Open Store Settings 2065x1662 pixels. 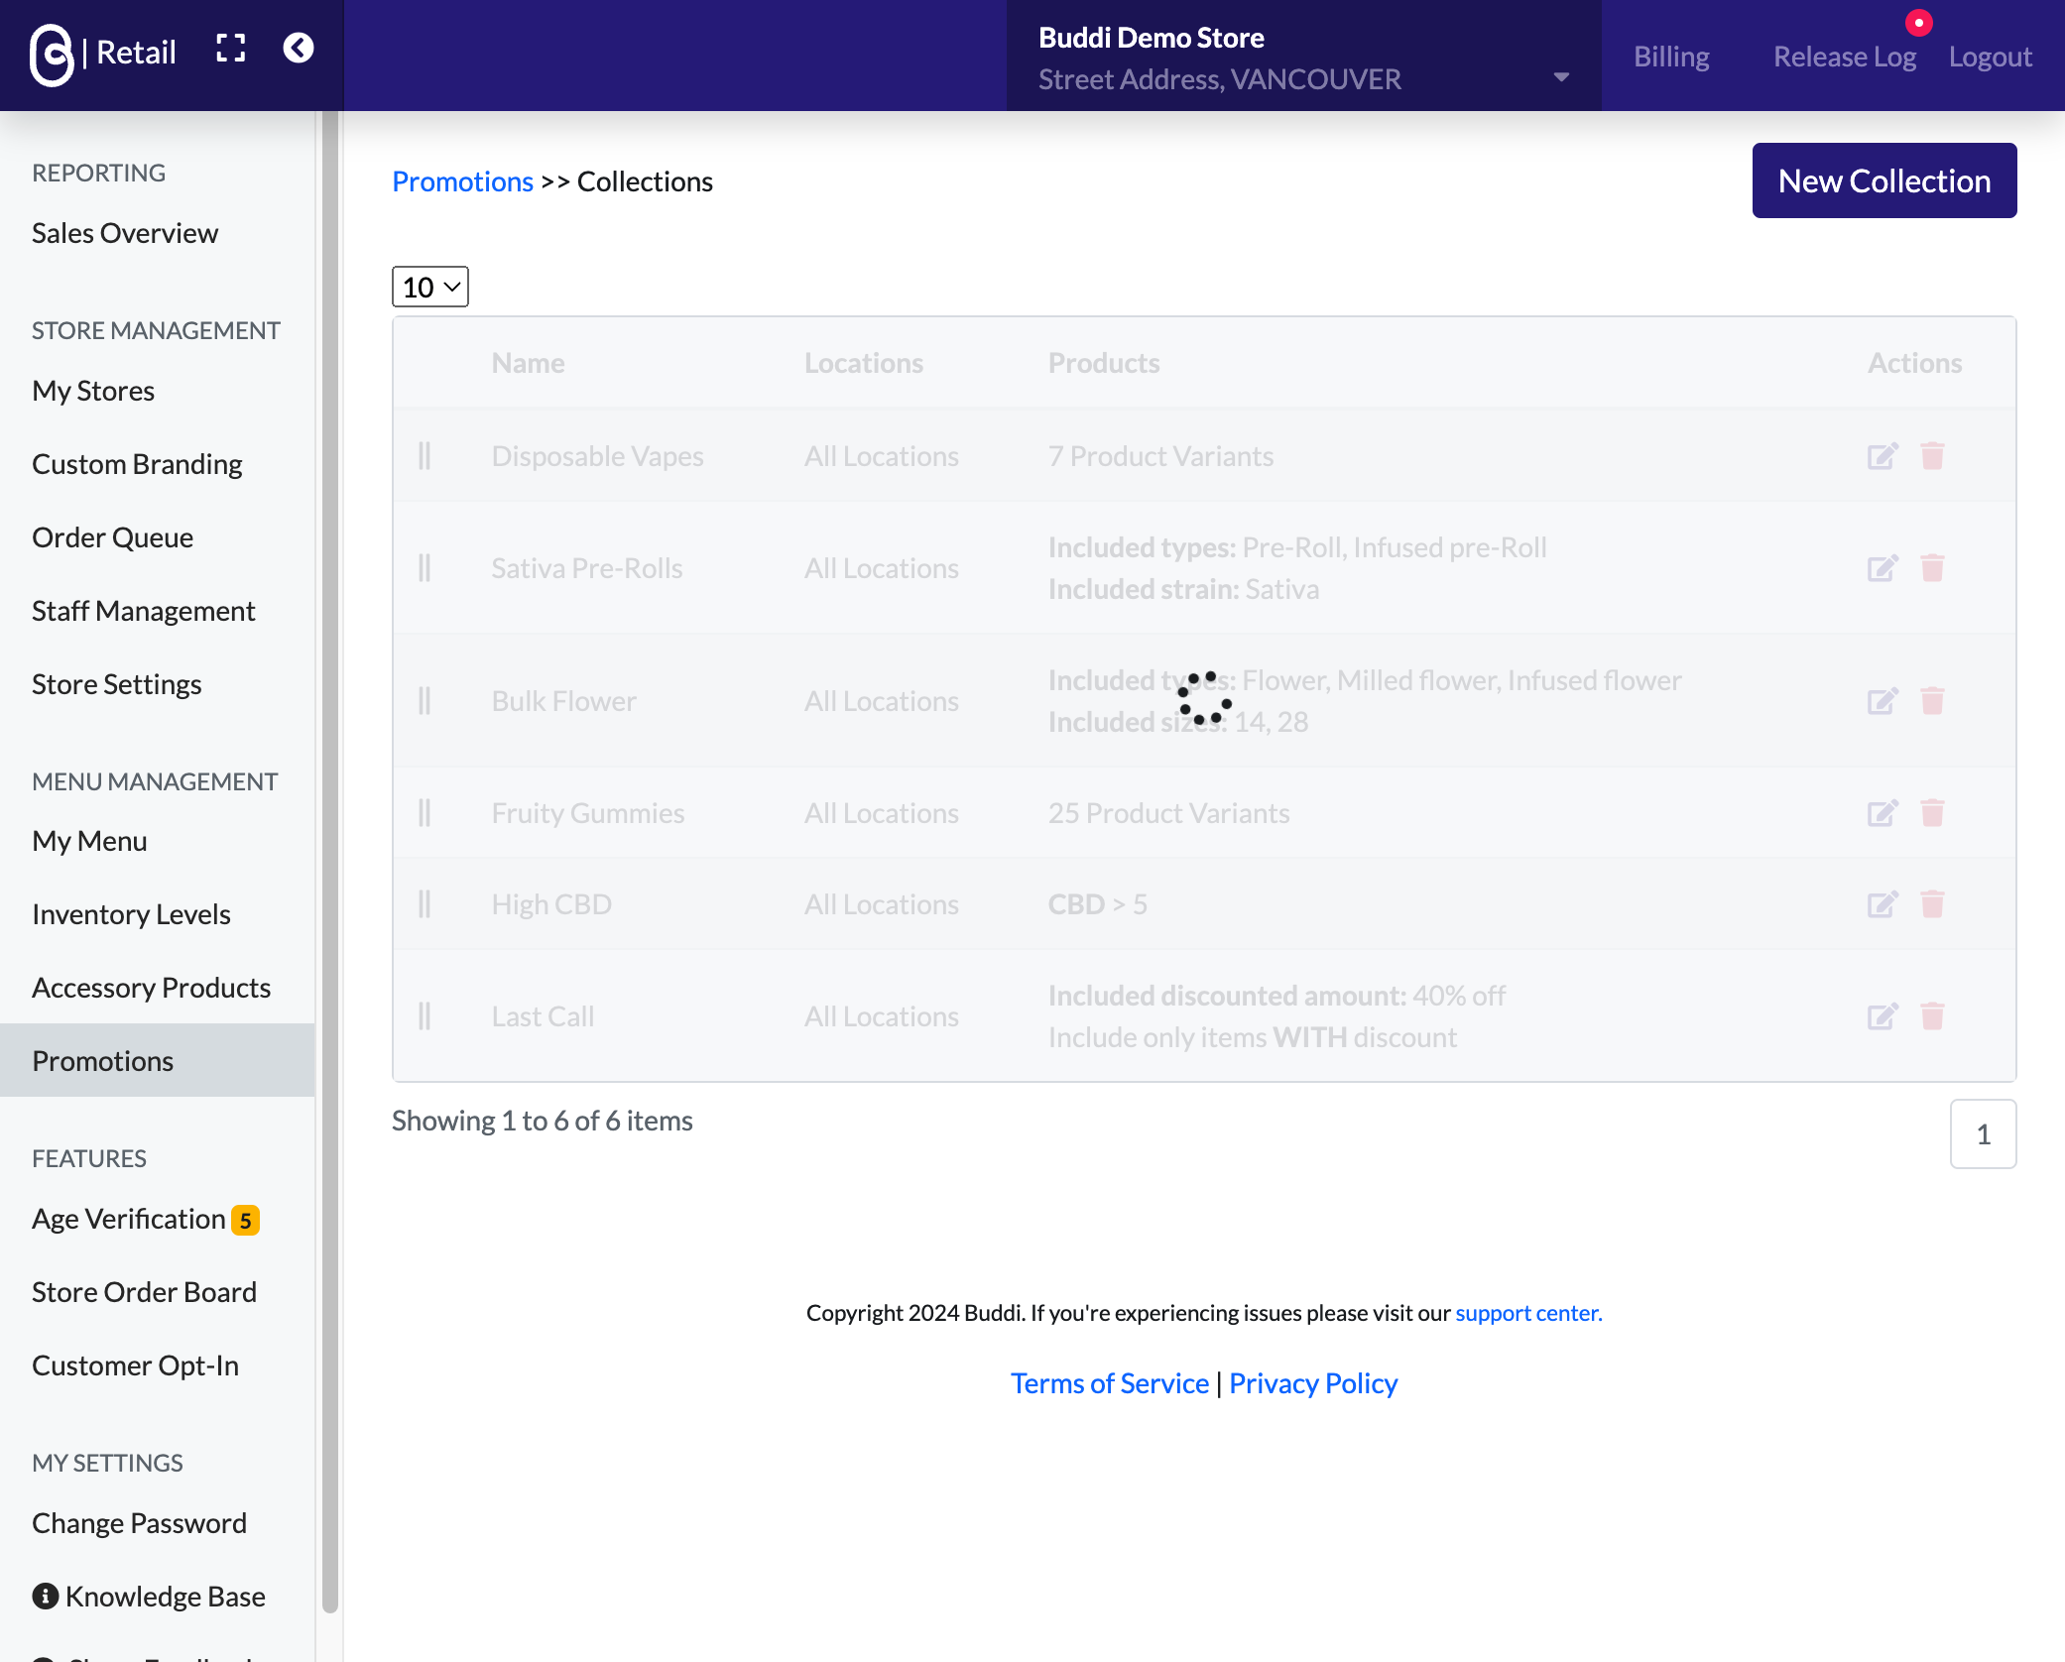(x=116, y=684)
